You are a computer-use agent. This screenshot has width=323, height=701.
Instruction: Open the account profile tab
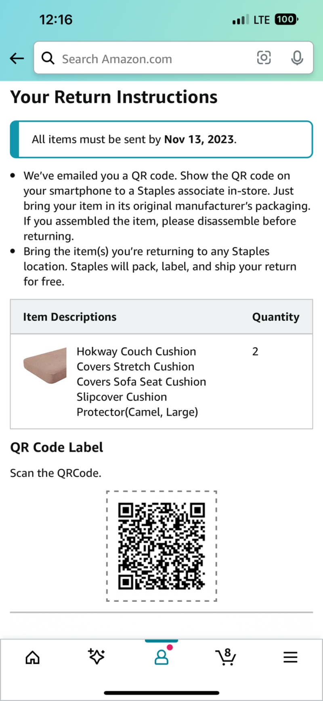[161, 656]
